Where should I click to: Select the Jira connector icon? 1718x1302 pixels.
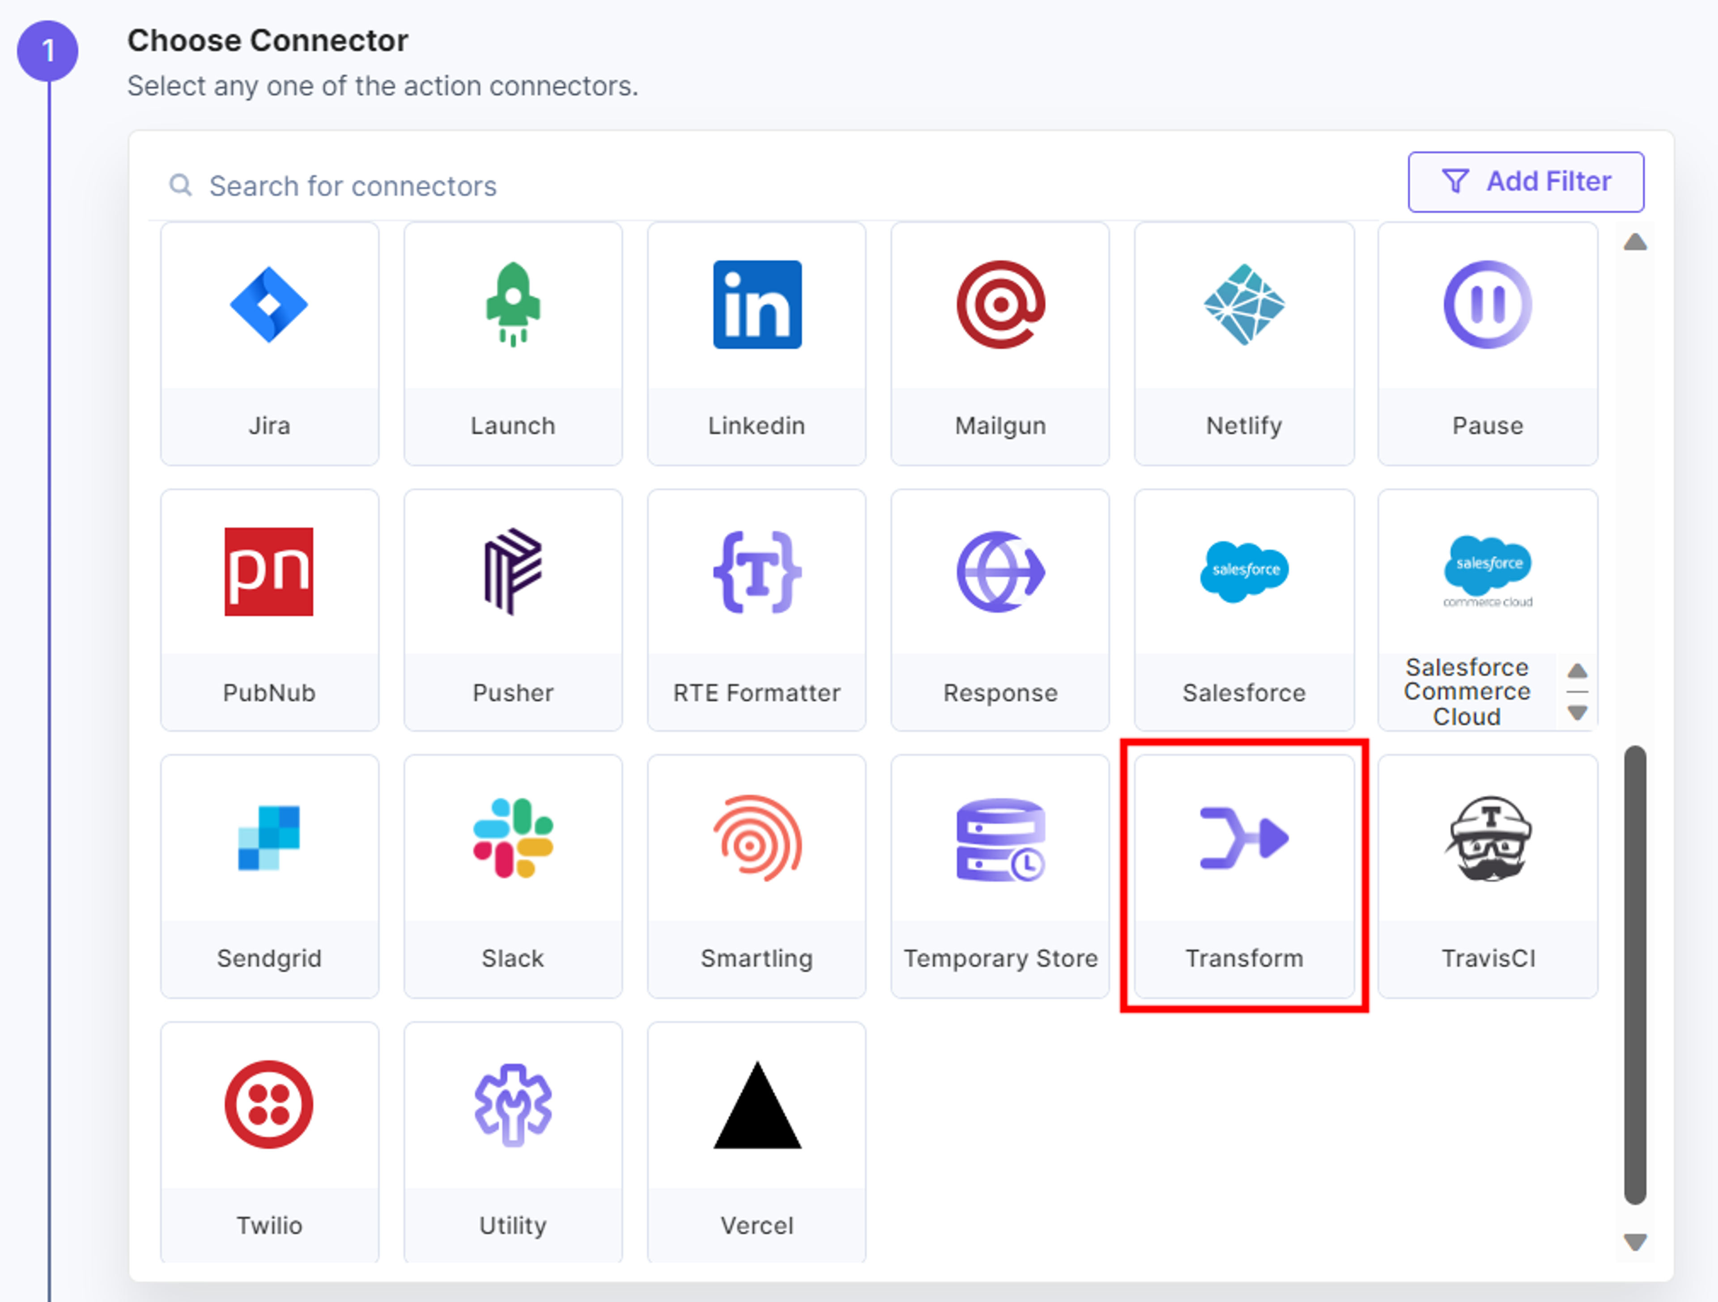tap(269, 304)
